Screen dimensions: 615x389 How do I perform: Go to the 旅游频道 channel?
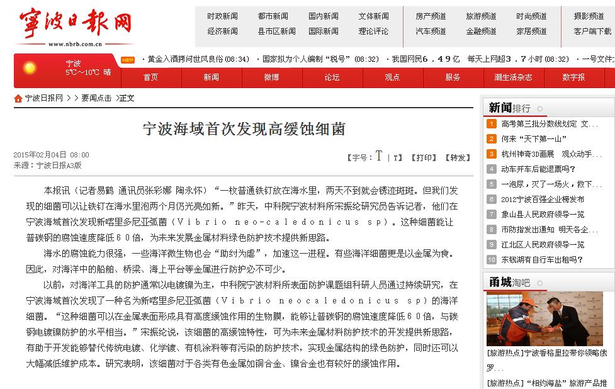coord(481,16)
